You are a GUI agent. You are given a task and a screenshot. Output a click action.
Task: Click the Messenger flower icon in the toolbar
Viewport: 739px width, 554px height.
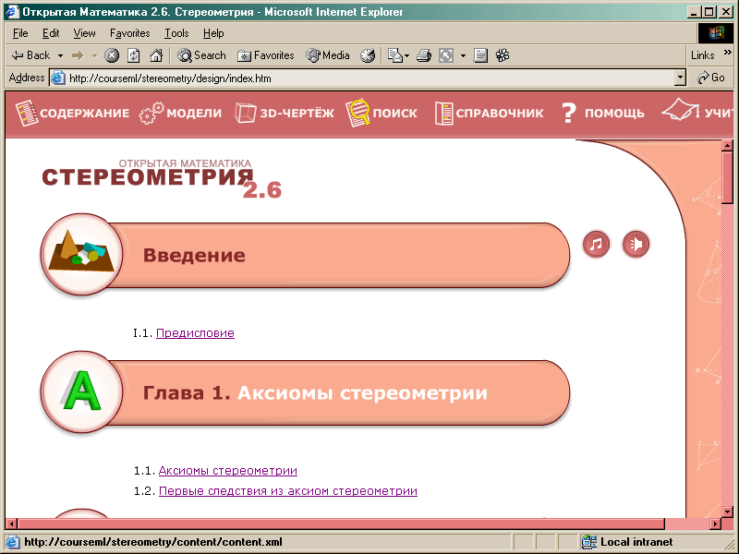pyautogui.click(x=503, y=55)
